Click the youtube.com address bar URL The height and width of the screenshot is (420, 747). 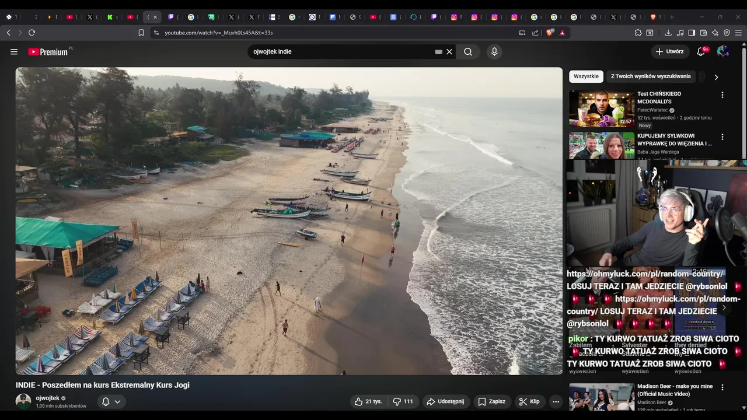tap(218, 33)
